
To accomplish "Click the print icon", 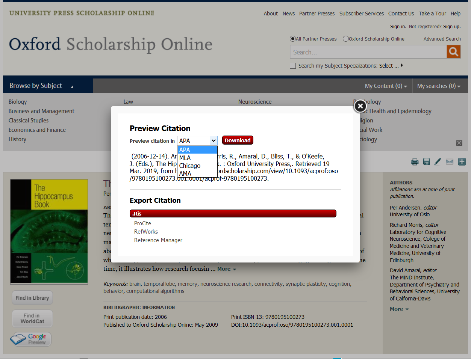I will click(x=415, y=161).
